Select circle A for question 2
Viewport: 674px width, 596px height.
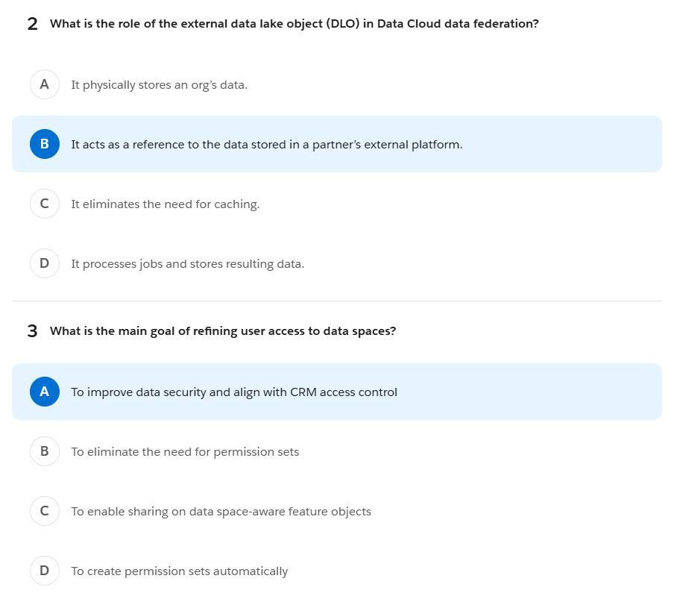(44, 84)
